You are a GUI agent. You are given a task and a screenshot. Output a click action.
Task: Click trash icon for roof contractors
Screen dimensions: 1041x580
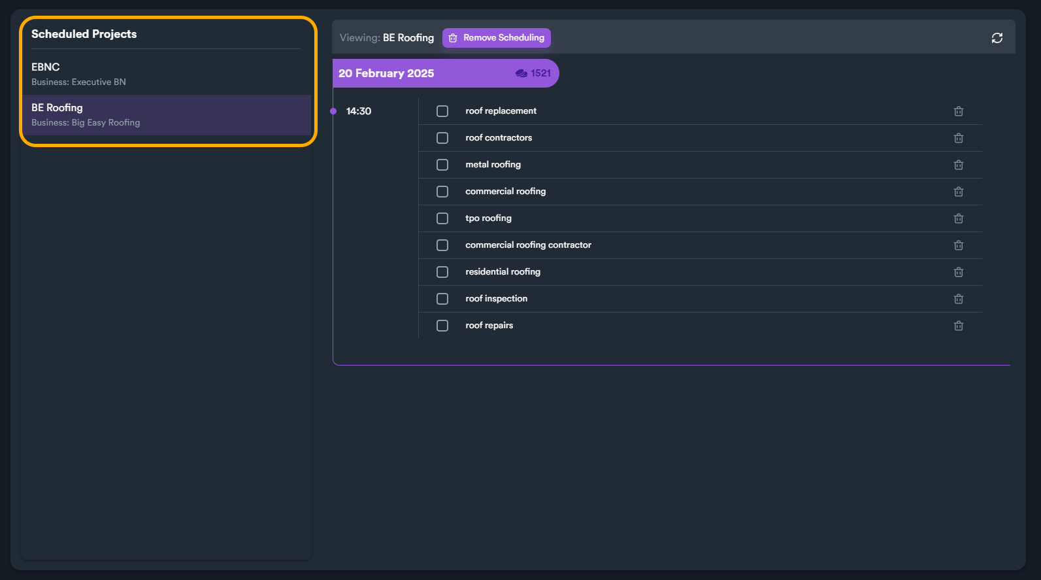coord(958,138)
